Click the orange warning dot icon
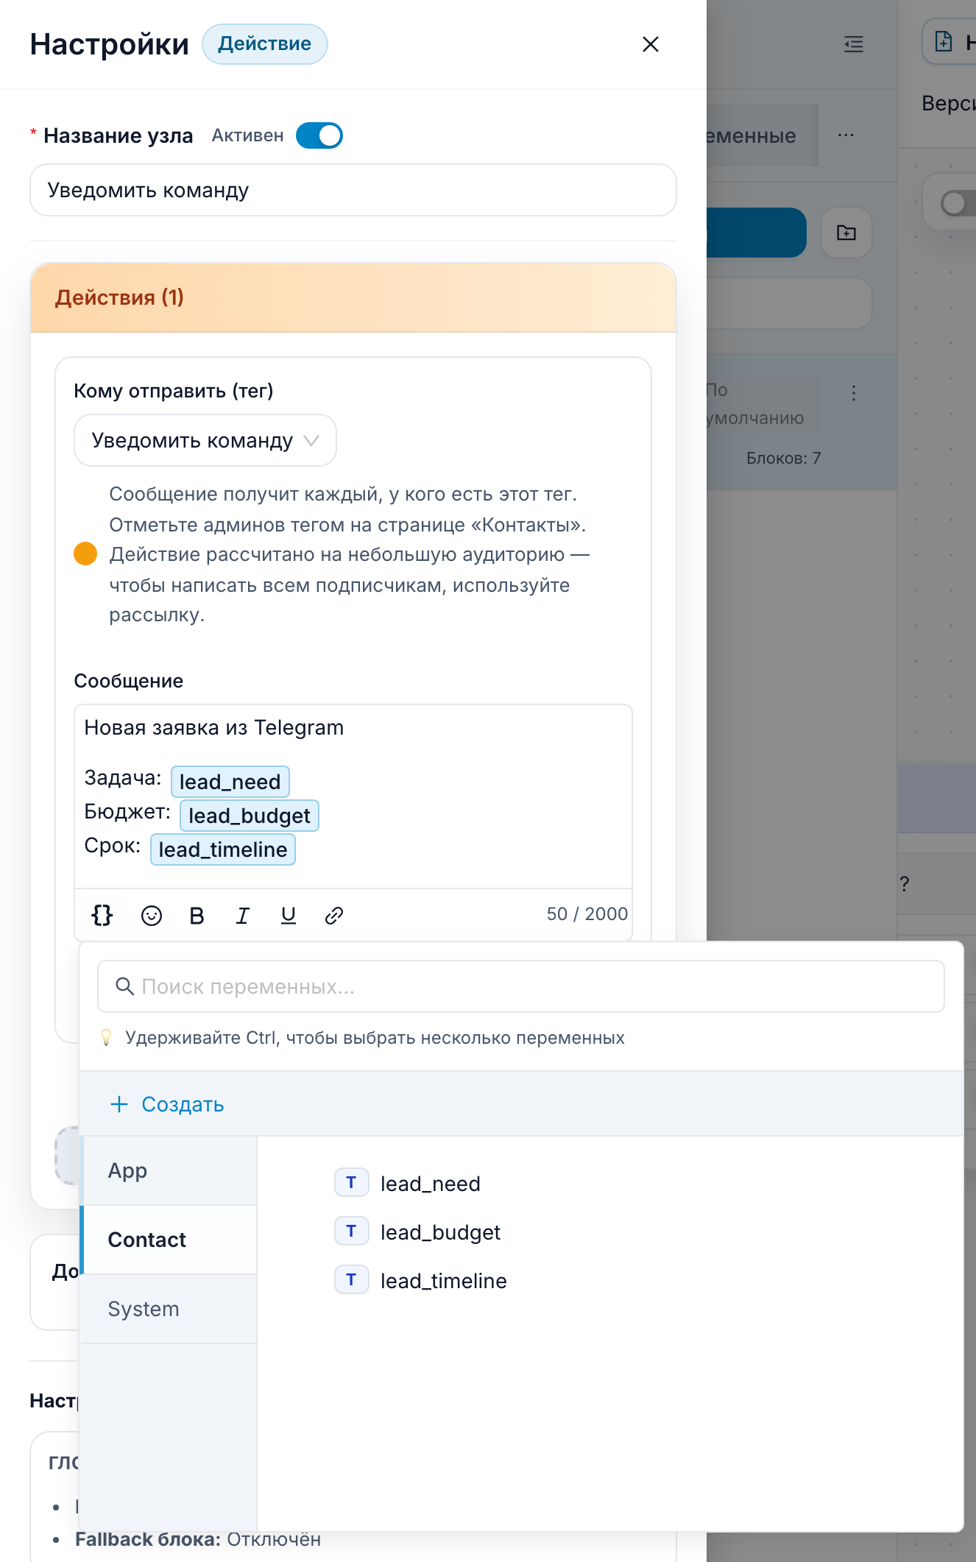Screen dimensions: 976x1562 [85, 554]
